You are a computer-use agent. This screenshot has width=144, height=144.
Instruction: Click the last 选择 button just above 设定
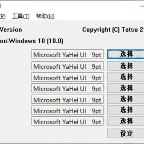click(x=126, y=121)
